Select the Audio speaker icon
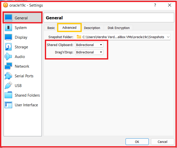177x148 pixels. click(x=8, y=56)
